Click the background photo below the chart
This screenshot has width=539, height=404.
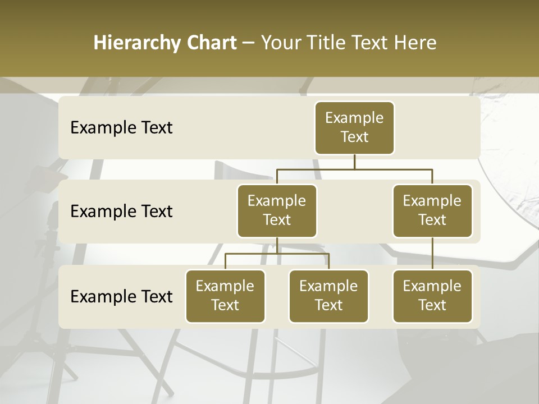pyautogui.click(x=269, y=365)
